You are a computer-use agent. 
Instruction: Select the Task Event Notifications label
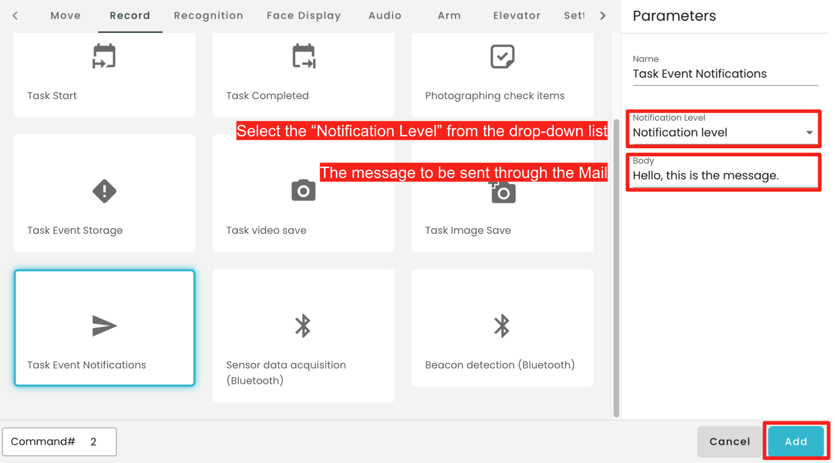pyautogui.click(x=87, y=365)
